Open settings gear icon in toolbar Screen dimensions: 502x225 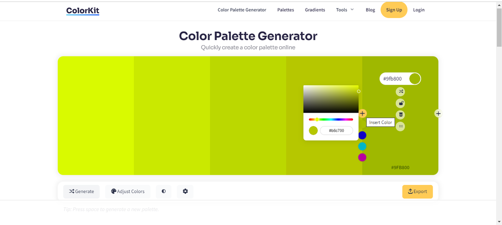[185, 192]
